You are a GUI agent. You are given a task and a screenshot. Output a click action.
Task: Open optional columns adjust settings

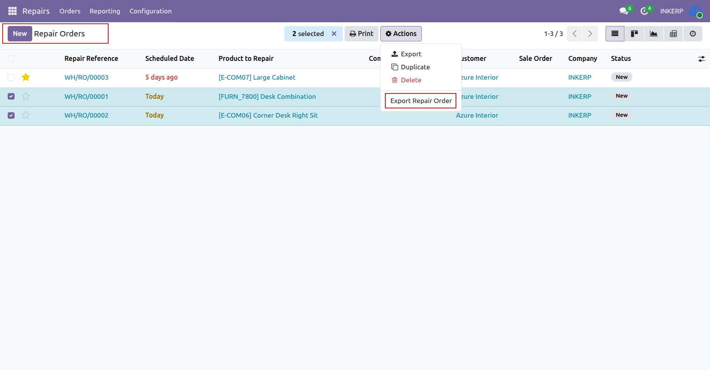point(701,59)
